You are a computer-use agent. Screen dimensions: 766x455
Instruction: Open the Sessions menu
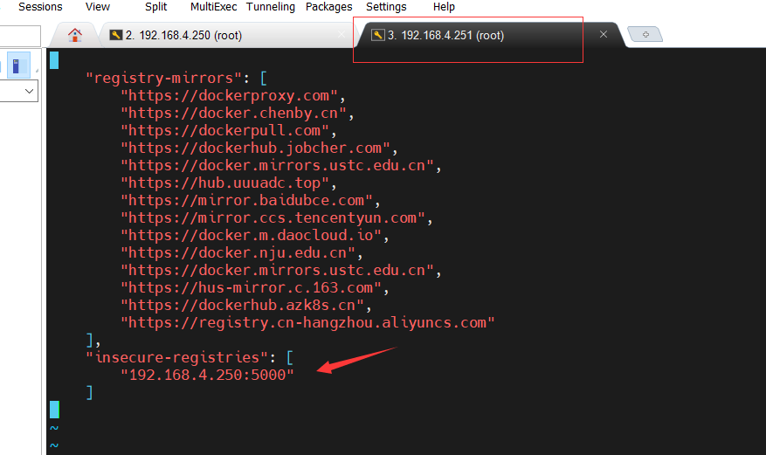point(40,7)
